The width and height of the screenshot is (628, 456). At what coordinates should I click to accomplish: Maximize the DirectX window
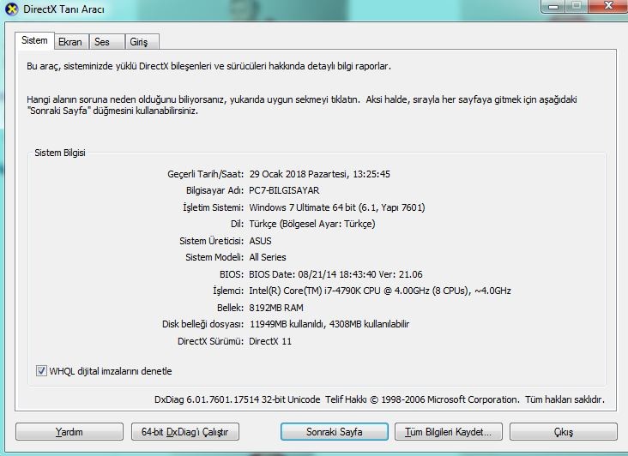[577, 6]
